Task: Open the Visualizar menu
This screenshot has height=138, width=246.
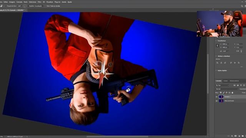Action: [x=50, y=2]
